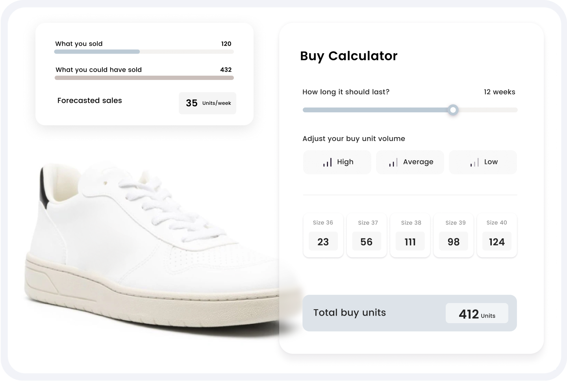
Task: Edit the Size 40 quantity field
Action: (497, 242)
